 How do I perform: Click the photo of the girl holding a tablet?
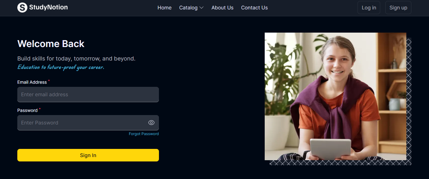pos(336,96)
